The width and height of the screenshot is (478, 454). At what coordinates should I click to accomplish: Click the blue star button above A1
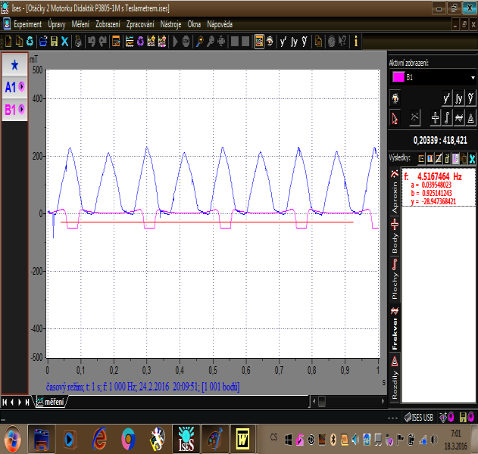pos(14,64)
